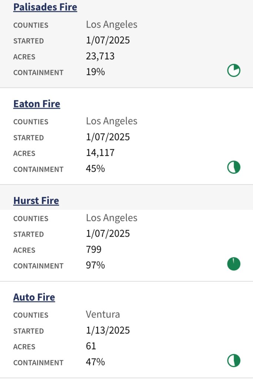Click the 1/13/2025 start date
Viewport: 253px width, 379px height.
108,330
